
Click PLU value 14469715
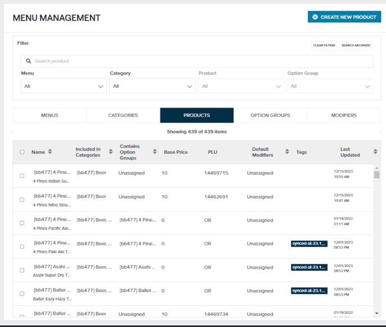click(216, 173)
